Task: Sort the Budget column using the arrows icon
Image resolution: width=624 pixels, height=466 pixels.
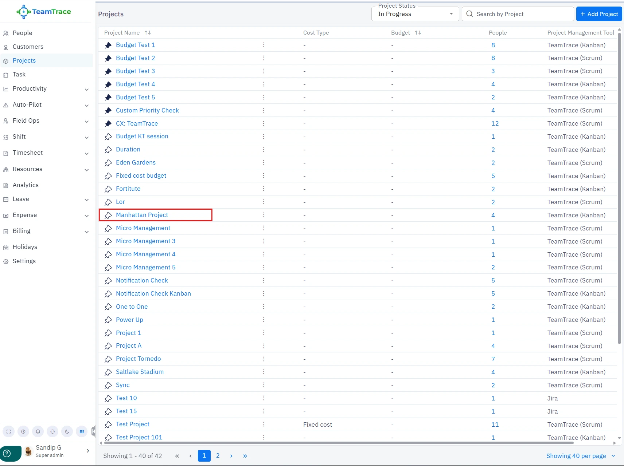Action: (x=418, y=33)
